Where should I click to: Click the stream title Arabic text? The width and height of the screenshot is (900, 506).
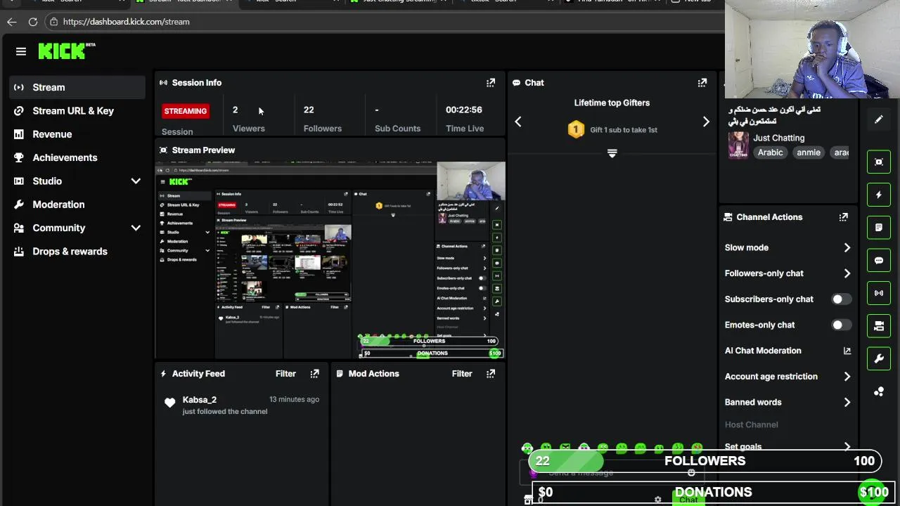tap(774, 115)
